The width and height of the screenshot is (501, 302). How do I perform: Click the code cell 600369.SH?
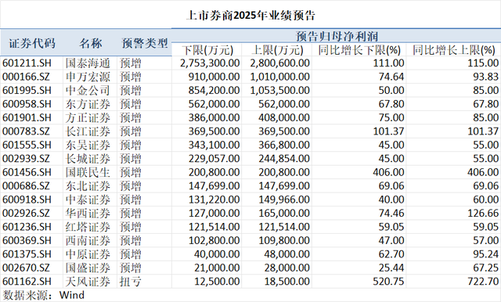pyautogui.click(x=27, y=240)
